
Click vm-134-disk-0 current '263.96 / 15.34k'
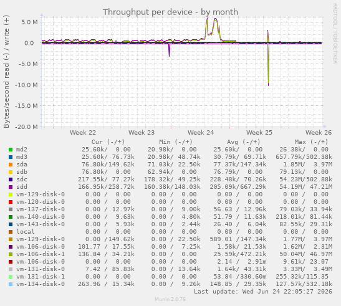click(106, 284)
